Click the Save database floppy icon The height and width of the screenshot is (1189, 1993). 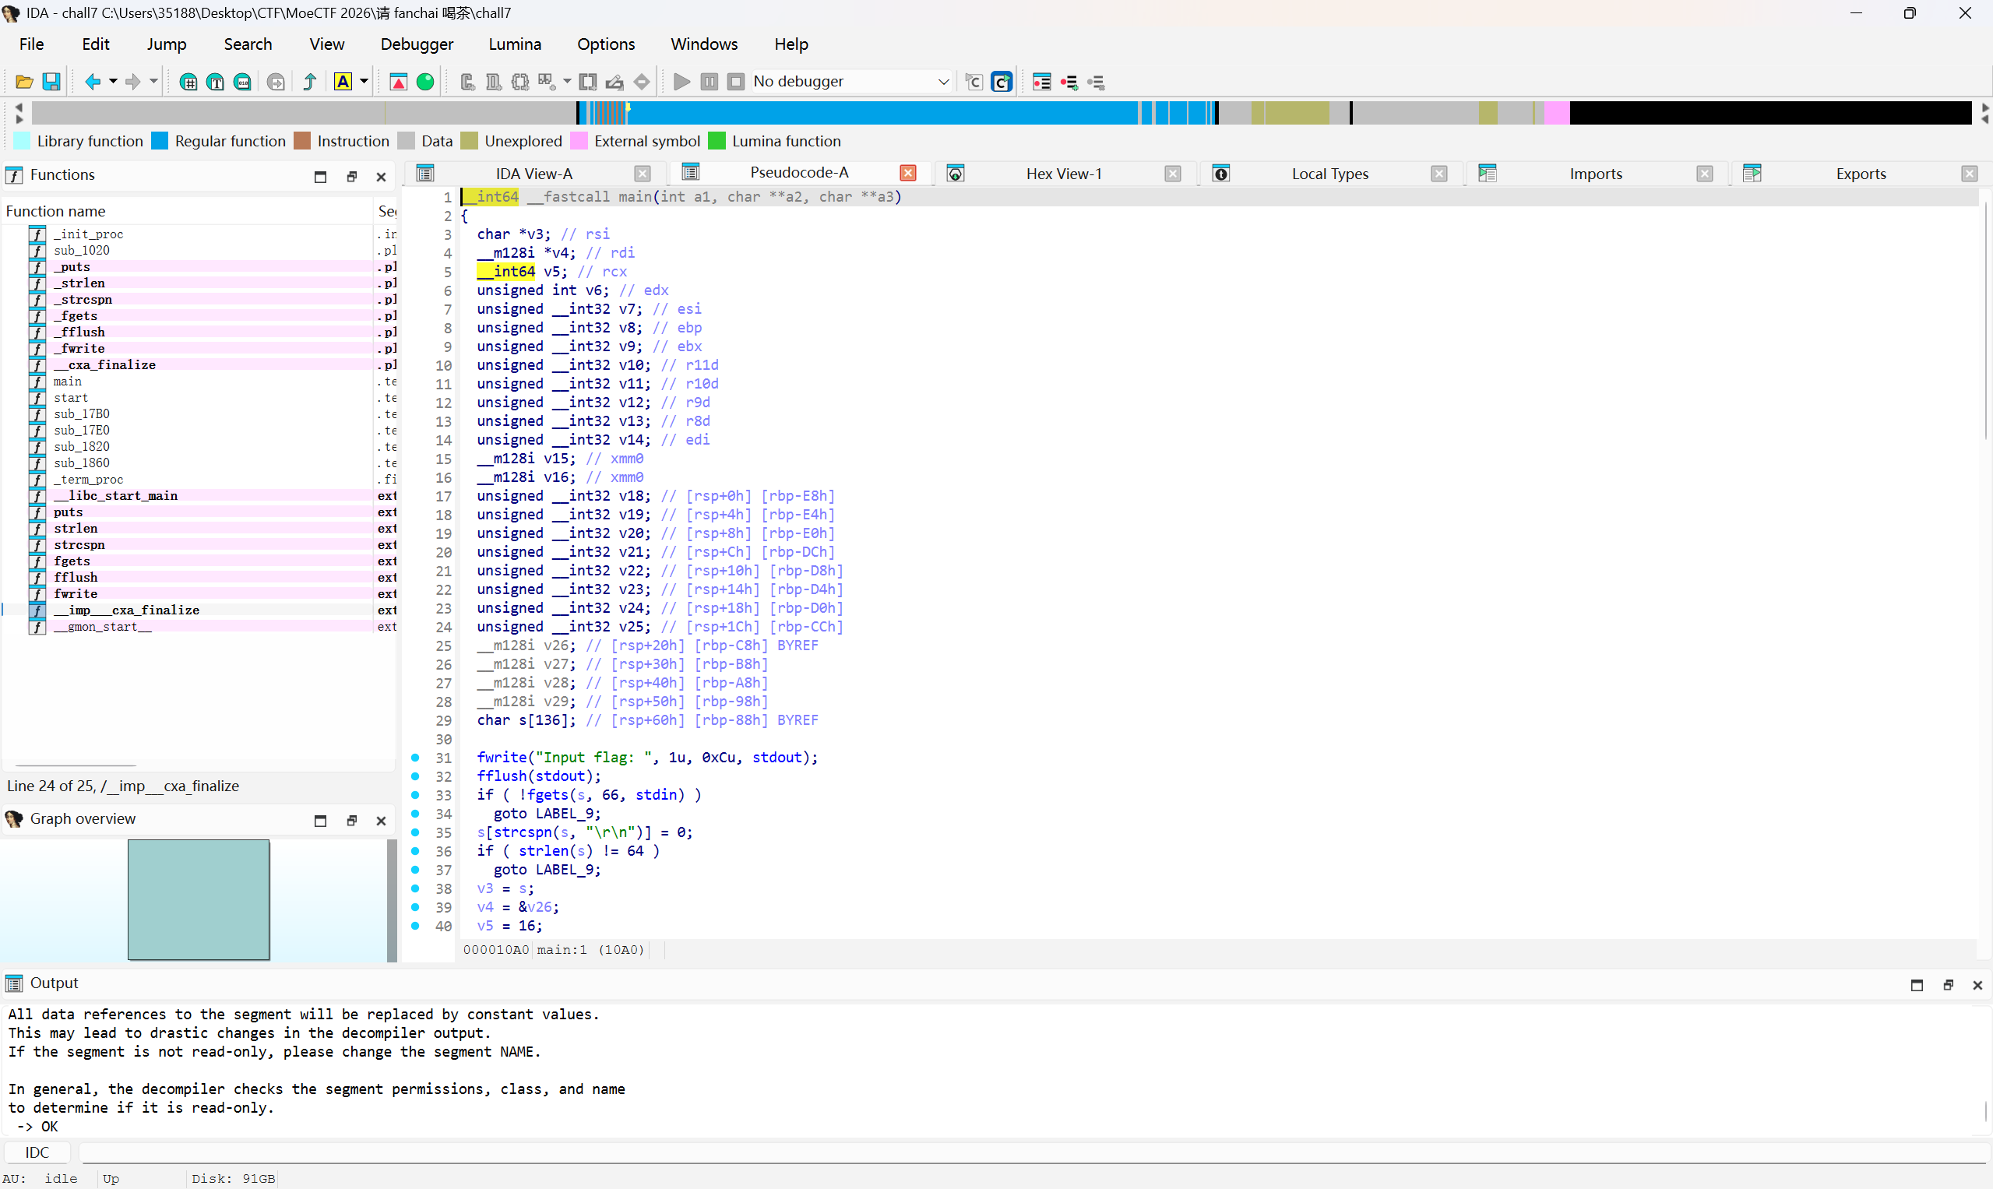pyautogui.click(x=51, y=82)
